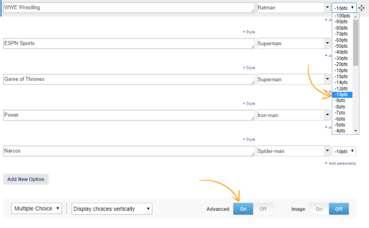369x228 pixels.
Task: Click the move handle icon beside WWE Wrestling row
Action: [362, 8]
